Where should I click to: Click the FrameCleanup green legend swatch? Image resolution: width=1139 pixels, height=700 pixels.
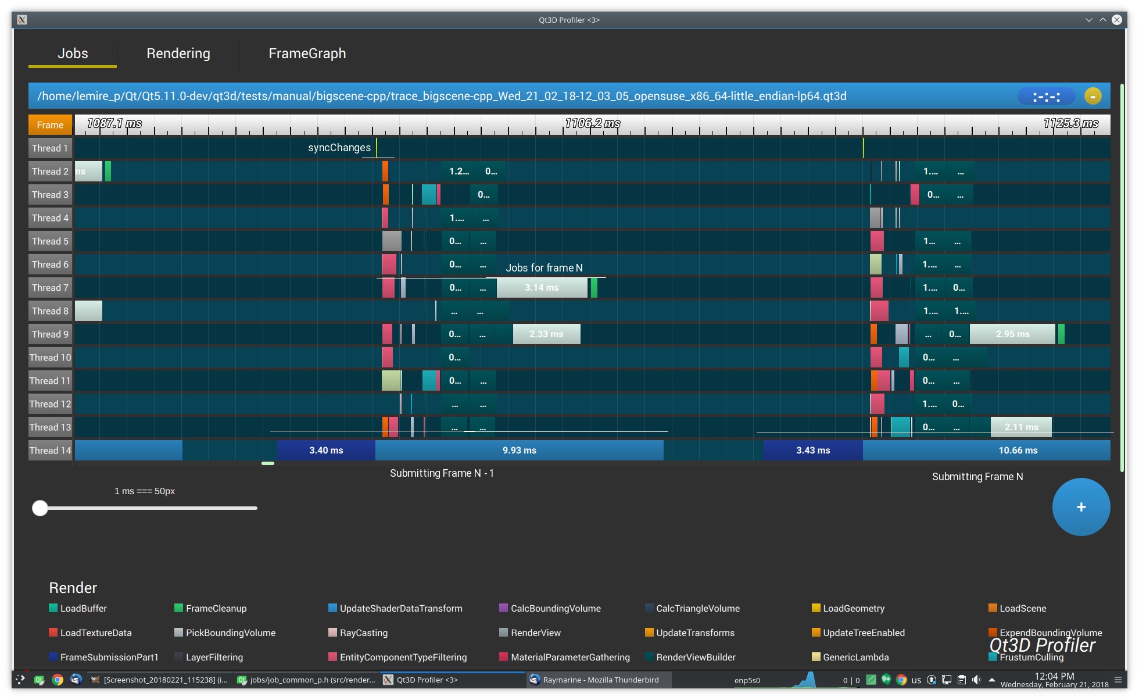(179, 608)
